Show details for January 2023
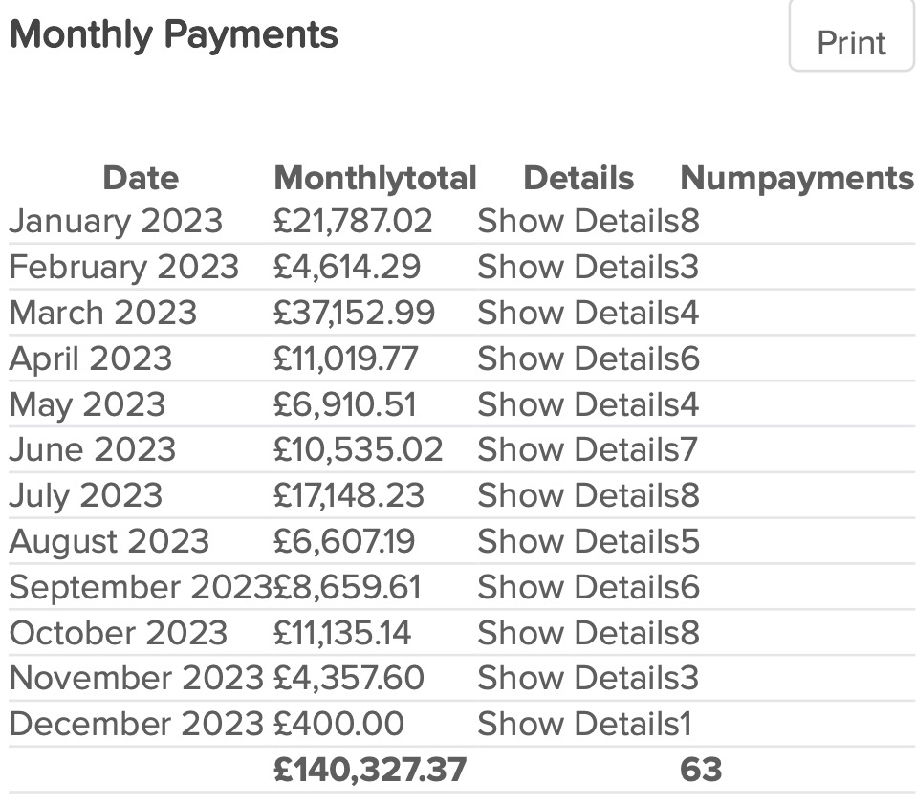The image size is (916, 805). pyautogui.click(x=578, y=222)
